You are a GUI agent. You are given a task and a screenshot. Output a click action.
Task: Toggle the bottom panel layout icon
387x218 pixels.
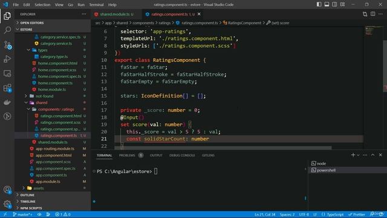[x=327, y=4]
